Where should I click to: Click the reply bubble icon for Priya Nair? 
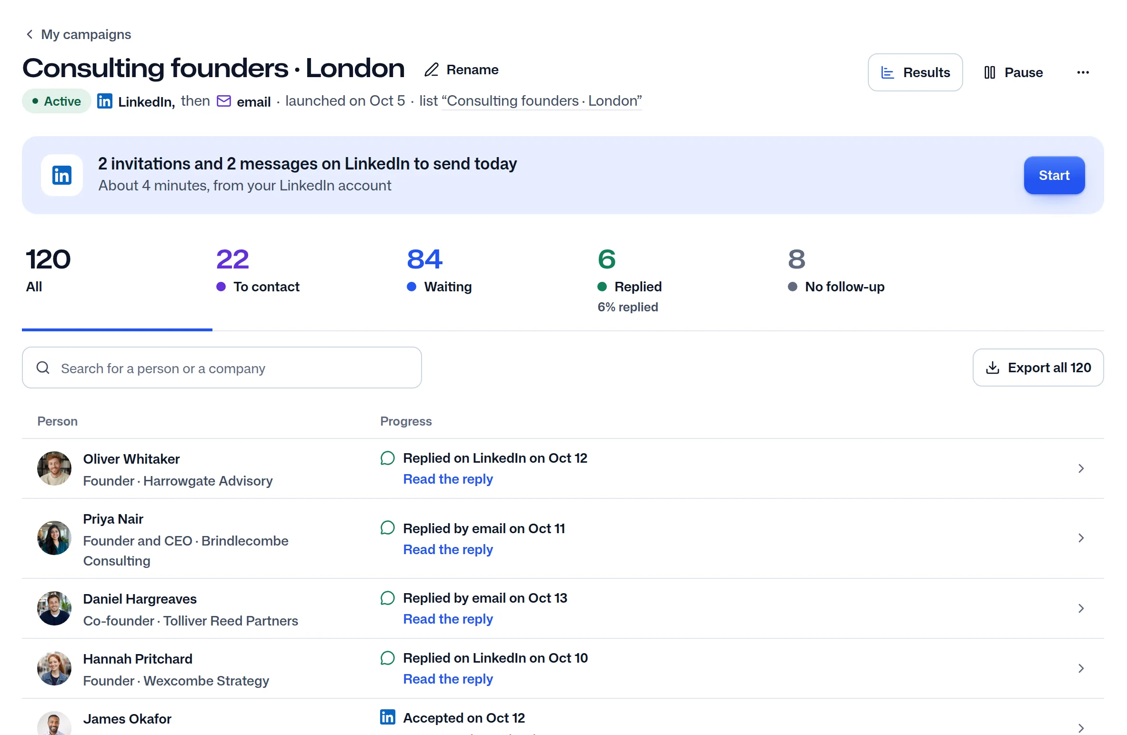pyautogui.click(x=387, y=528)
